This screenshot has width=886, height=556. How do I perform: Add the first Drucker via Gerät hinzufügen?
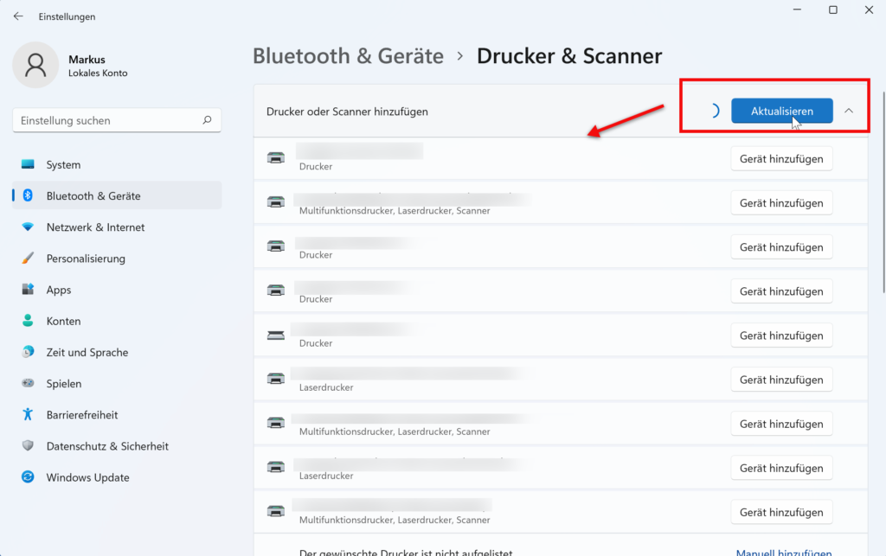pyautogui.click(x=781, y=158)
